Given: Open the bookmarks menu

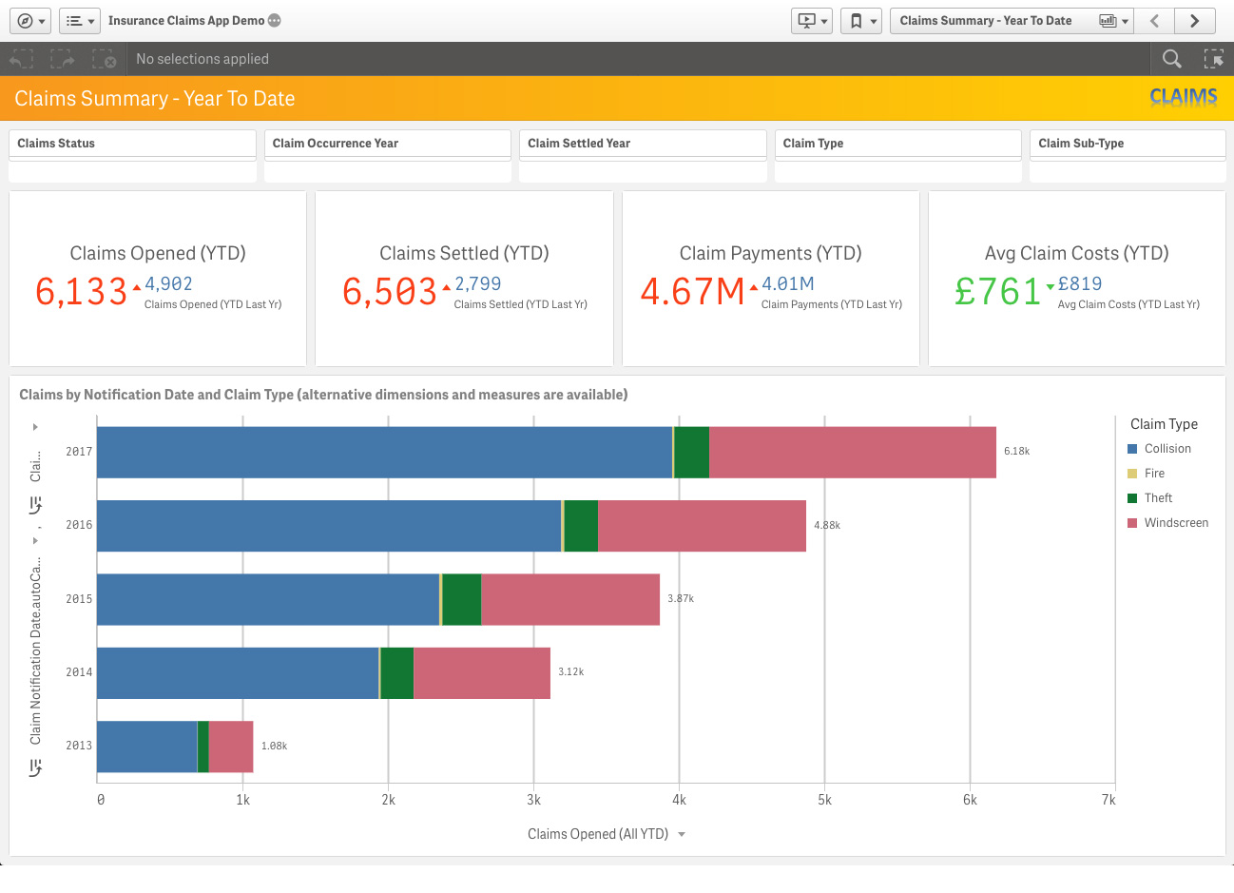Looking at the screenshot, I should pos(861,21).
